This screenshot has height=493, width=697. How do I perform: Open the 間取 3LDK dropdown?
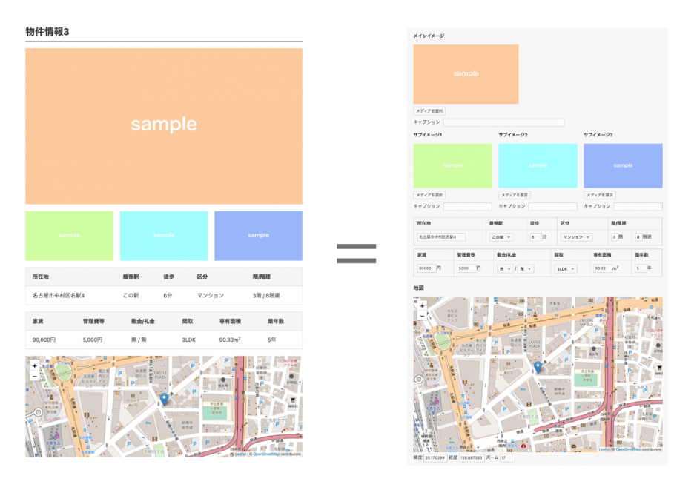[x=565, y=268]
